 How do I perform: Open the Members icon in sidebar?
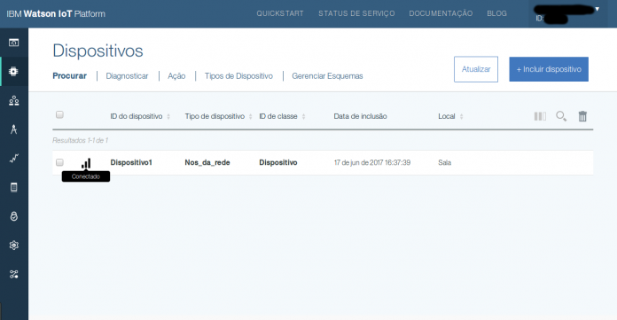(x=14, y=100)
